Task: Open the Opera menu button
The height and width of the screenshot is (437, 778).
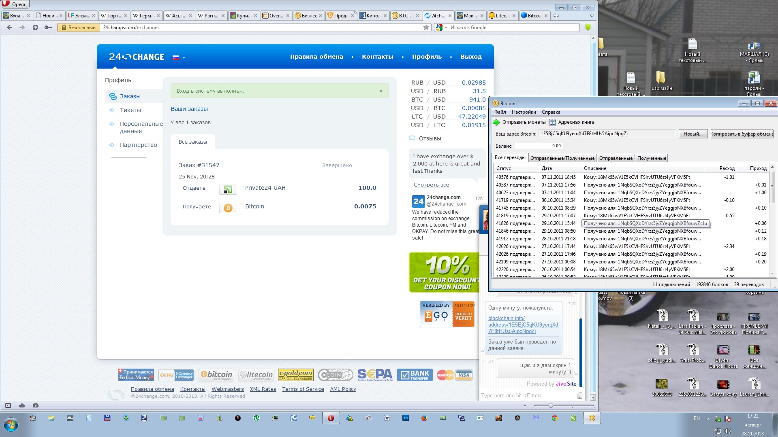Action: [15, 4]
